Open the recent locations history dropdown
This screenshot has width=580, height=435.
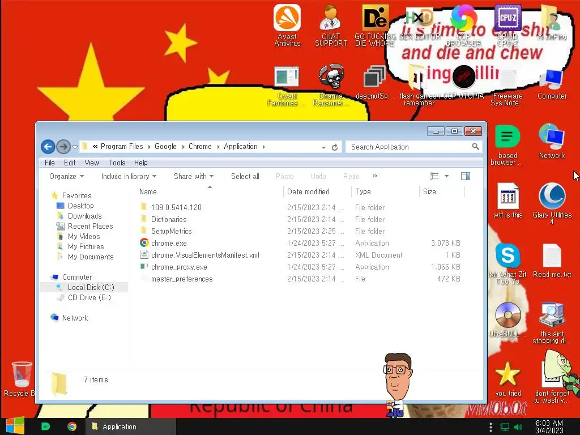point(75,147)
